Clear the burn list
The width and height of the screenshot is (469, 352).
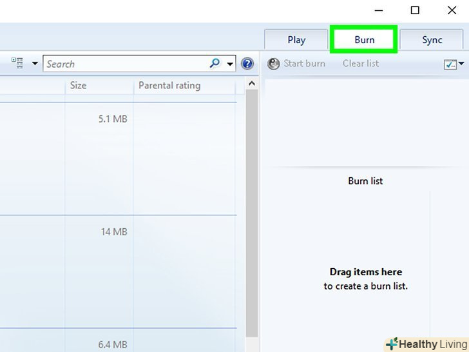click(361, 63)
